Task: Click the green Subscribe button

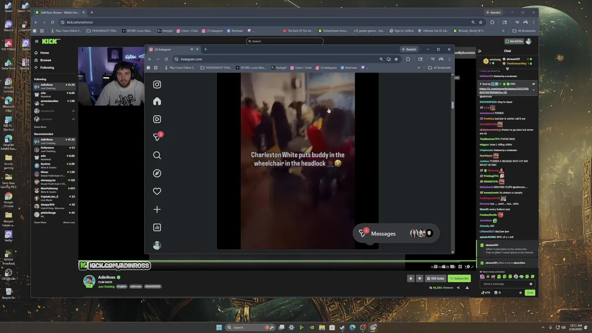Action: tap(459, 278)
